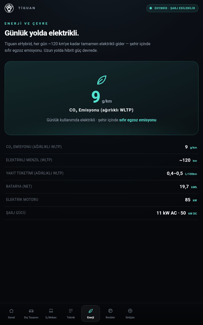
Task: Go to the İç Mekan seat icon
Action: [51, 311]
